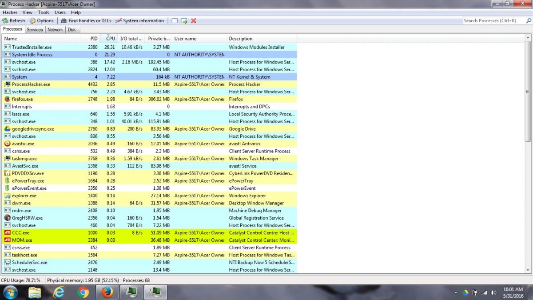Open the View menu
The height and width of the screenshot is (300, 533).
pyautogui.click(x=28, y=12)
